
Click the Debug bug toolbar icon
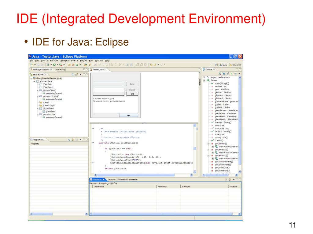48,65
